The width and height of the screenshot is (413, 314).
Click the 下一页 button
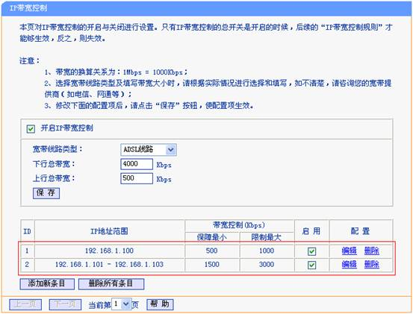click(x=65, y=304)
